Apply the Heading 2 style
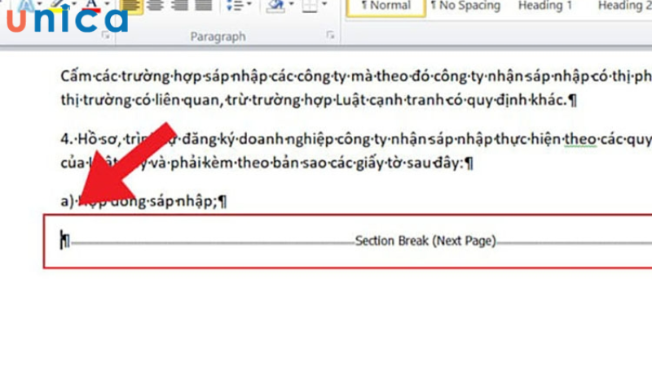Image resolution: width=652 pixels, height=366 pixels. pyautogui.click(x=624, y=6)
